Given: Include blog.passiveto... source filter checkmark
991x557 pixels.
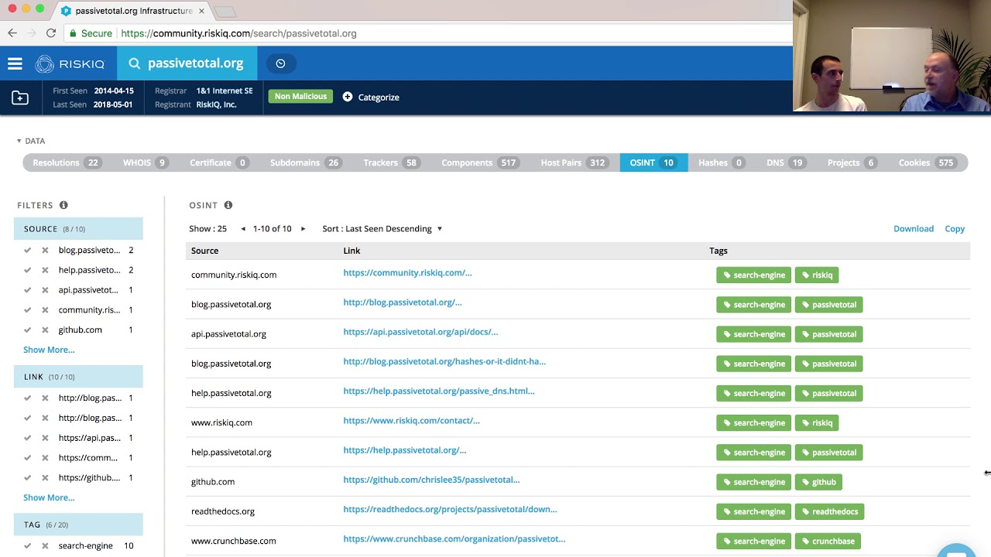Looking at the screenshot, I should (27, 250).
